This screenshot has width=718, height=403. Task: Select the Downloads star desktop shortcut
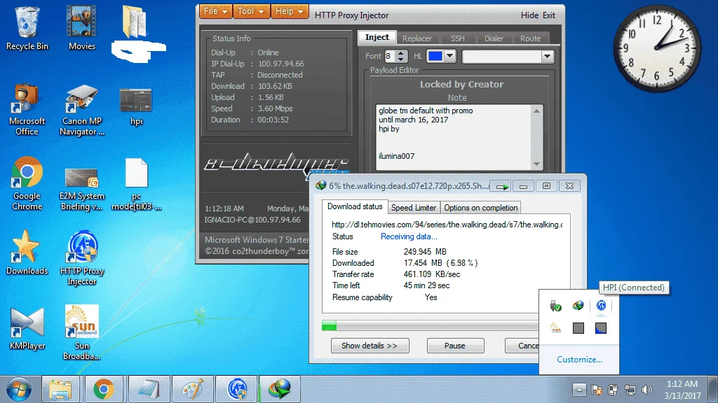pyautogui.click(x=27, y=253)
